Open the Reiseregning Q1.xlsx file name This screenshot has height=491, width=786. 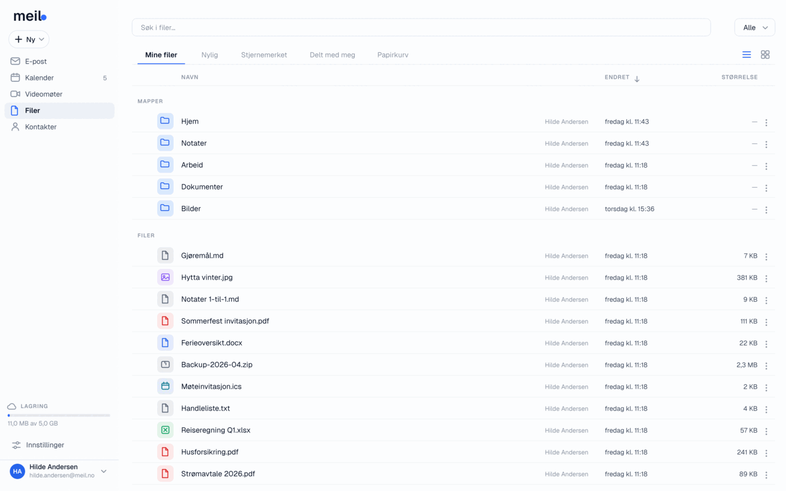point(216,430)
